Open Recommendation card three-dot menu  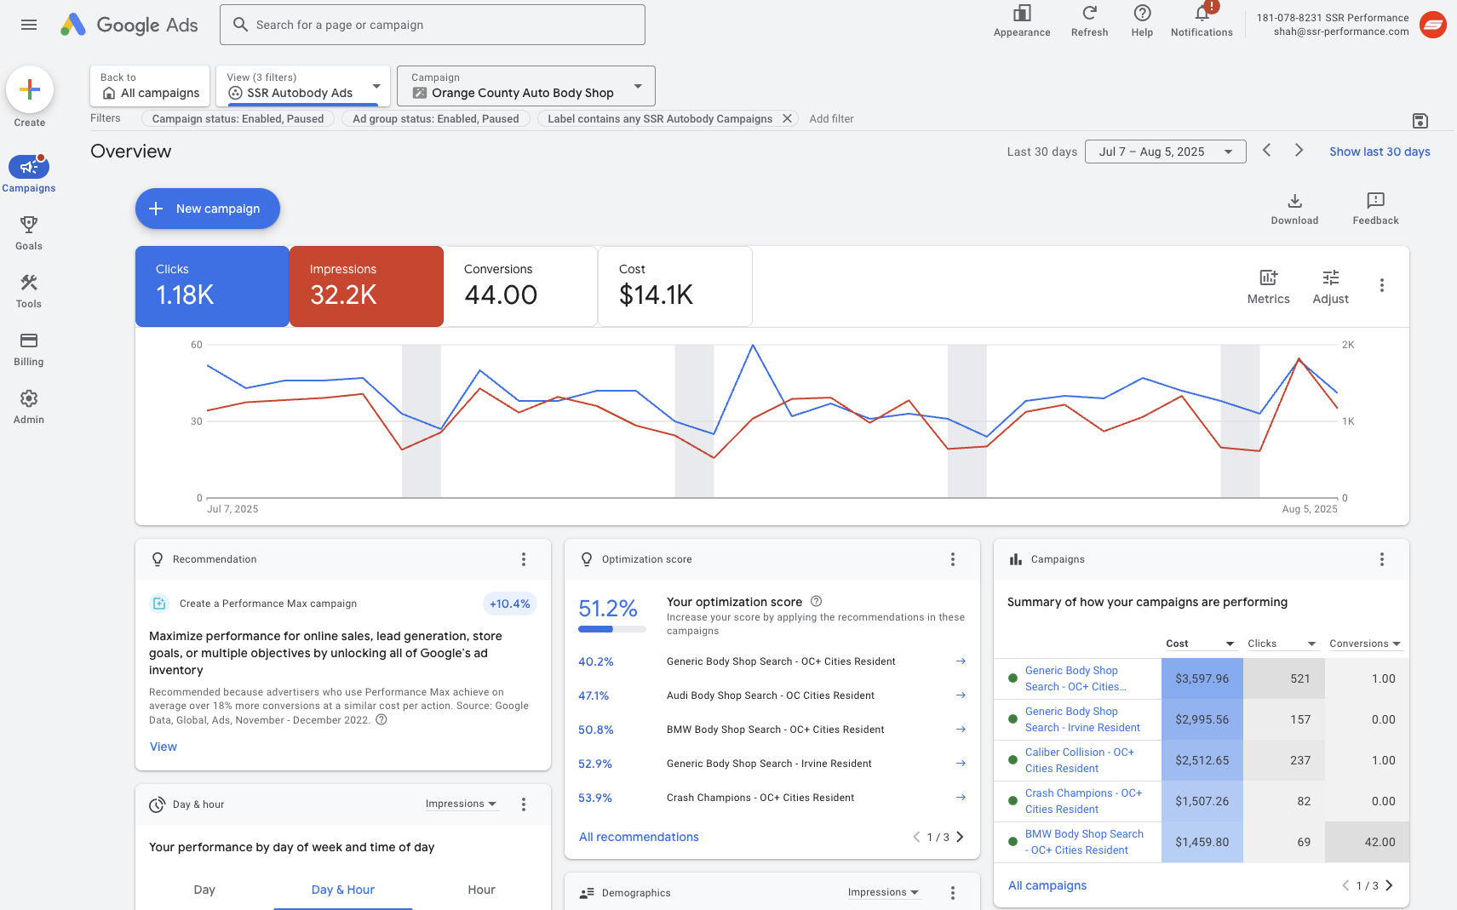[x=524, y=559]
